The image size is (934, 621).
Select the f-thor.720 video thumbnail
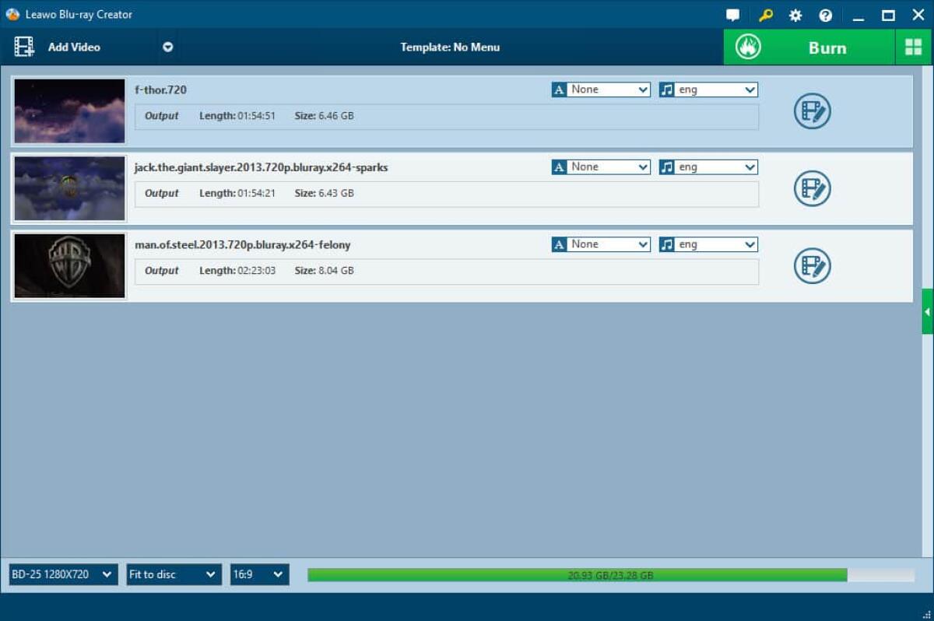68,111
